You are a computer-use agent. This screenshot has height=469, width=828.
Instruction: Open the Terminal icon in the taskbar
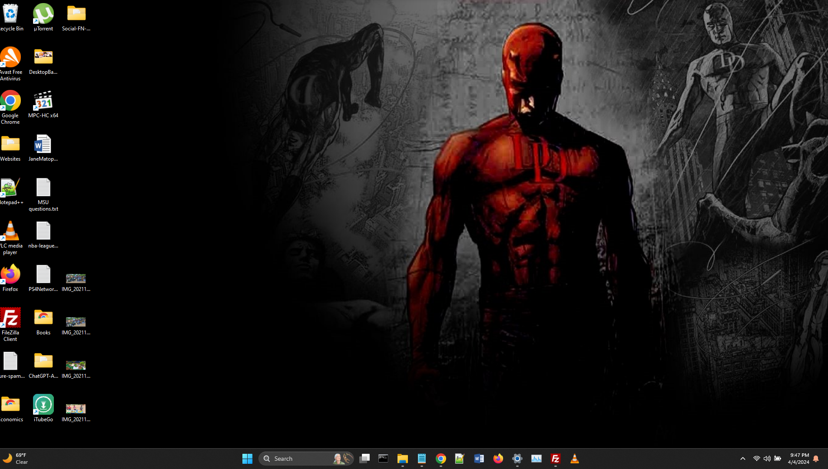point(383,459)
